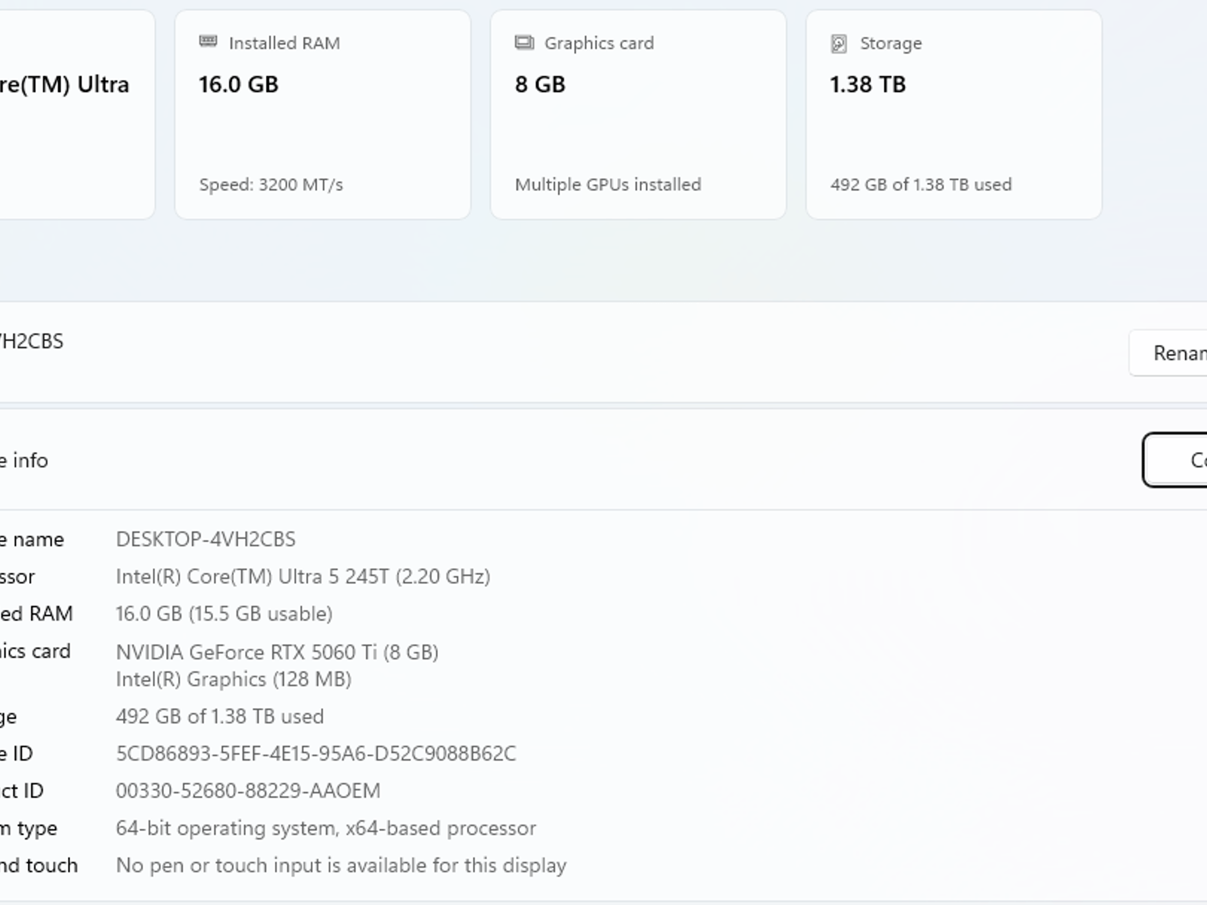The image size is (1207, 905).
Task: Click the Installed RAM memory icon
Action: [208, 41]
